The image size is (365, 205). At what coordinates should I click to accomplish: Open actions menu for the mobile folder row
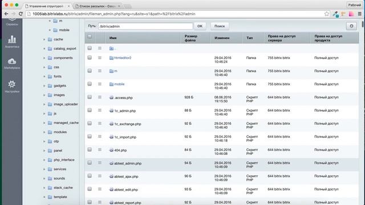click(x=100, y=84)
